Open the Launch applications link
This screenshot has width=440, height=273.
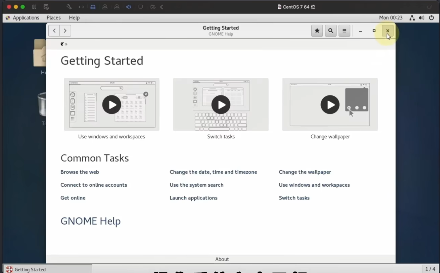coord(194,198)
